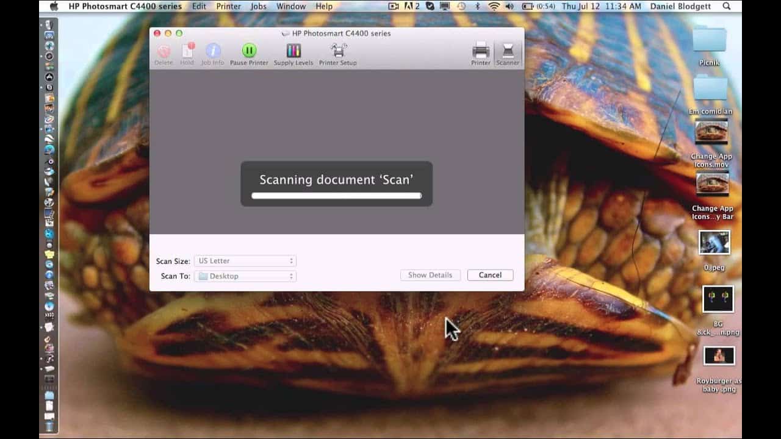Viewport: 781px width, 439px height.
Task: Open the Royburger as baby .png file
Action: 719,355
